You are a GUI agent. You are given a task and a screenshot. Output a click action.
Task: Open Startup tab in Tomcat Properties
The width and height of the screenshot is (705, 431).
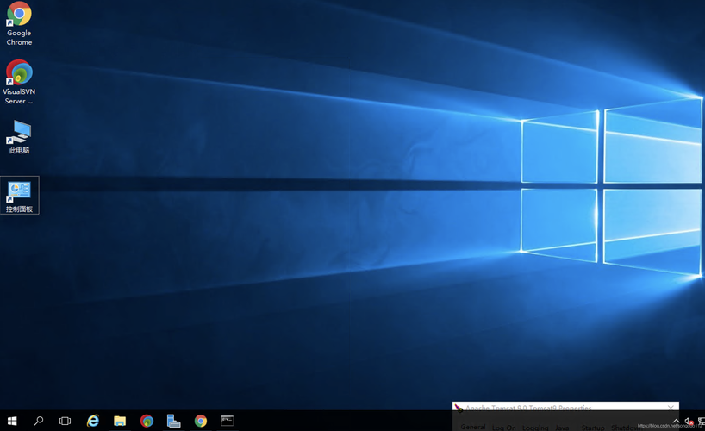coord(593,427)
